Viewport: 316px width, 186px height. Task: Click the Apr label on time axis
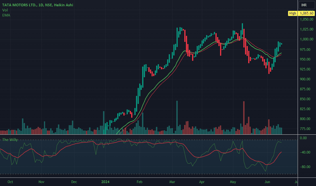tap(202, 182)
